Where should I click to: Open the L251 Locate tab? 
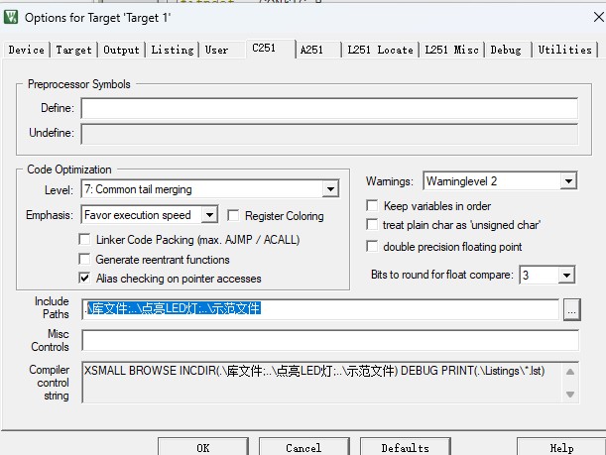coord(380,50)
